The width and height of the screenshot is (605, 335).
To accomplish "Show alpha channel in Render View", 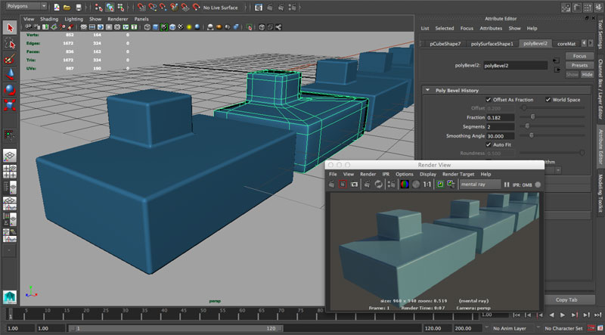I will tap(415, 185).
